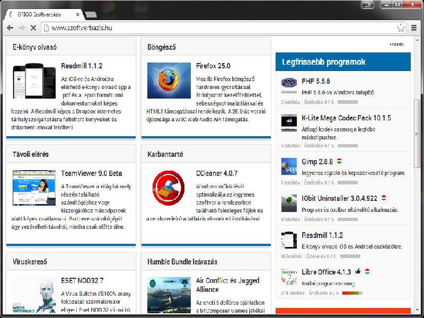Click the Libre Office icon
The height and width of the screenshot is (318, 424).
pyautogui.click(x=289, y=277)
